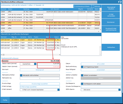Screen dimensions: 123x104
Task: Toggle Auf Folgeeinzug lassen switch
Action: pyautogui.click(x=82, y=67)
